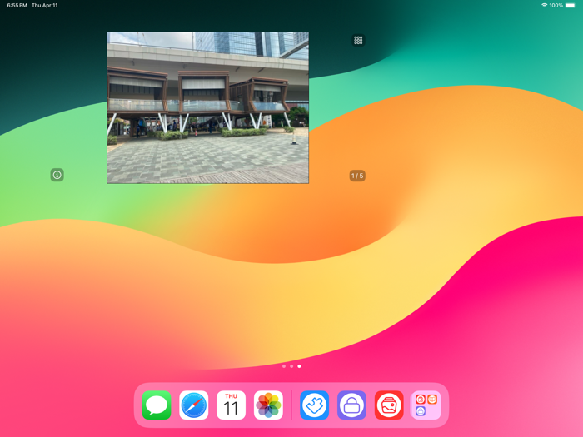Tap the building photo in widget
583x437 pixels.
pos(207,107)
